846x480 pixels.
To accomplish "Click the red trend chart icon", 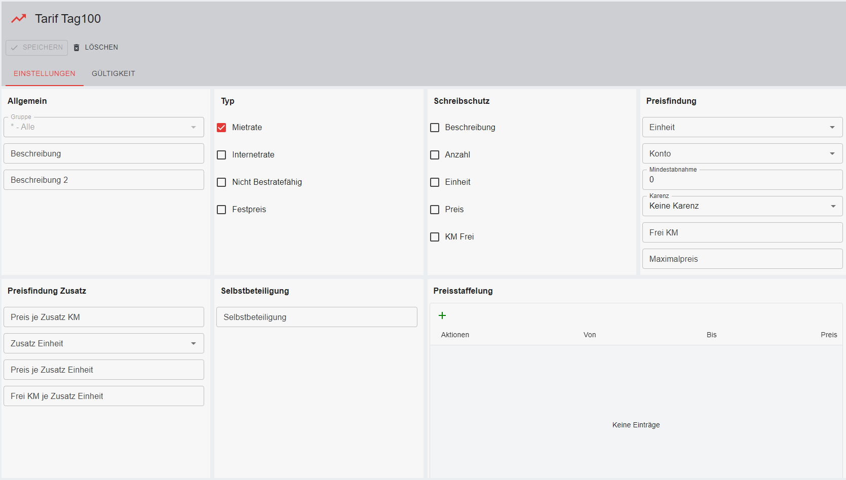I will 19,19.
